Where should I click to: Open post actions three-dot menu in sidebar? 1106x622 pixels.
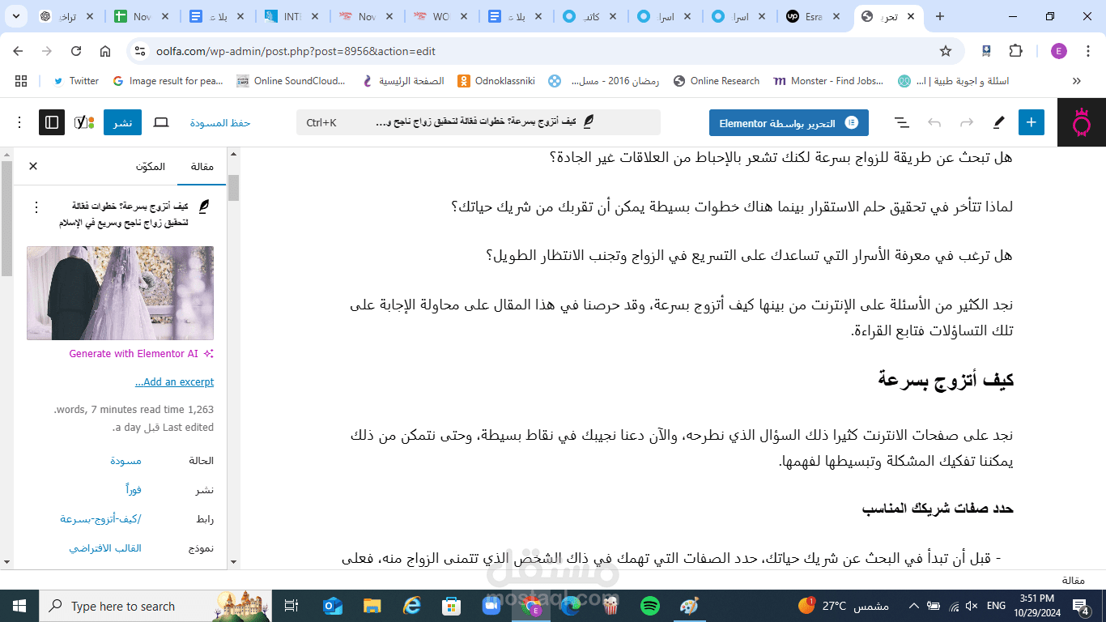[36, 207]
